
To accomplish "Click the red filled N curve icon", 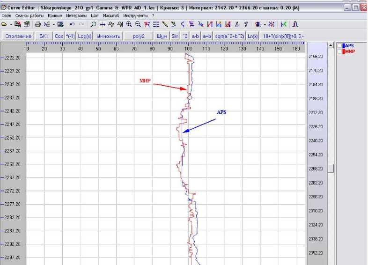I will [x=228, y=24].
